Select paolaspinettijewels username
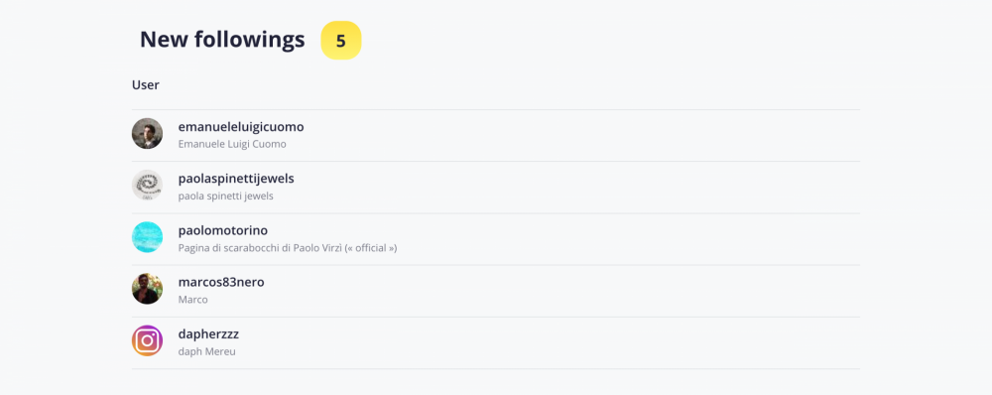The width and height of the screenshot is (992, 395). click(236, 179)
